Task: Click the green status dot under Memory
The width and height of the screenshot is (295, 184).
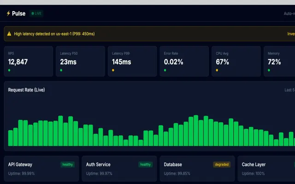Action: 269,70
